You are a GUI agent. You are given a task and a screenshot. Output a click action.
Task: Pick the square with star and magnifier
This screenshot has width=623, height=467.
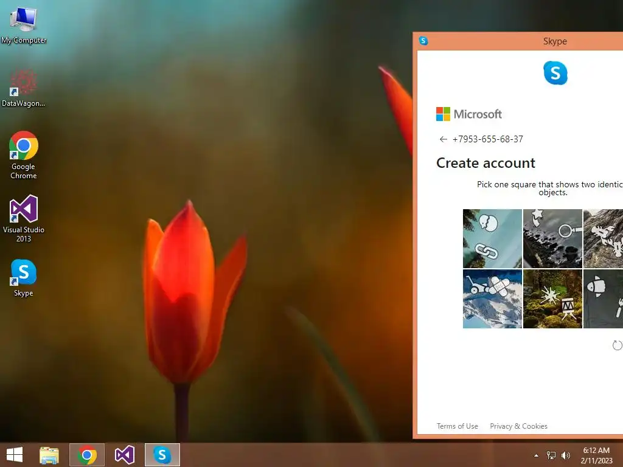click(x=552, y=238)
